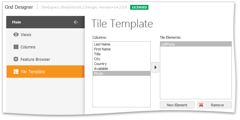Screen dimensions: 240x120
Task: Select the Tile Template menu item
Action: (45, 72)
